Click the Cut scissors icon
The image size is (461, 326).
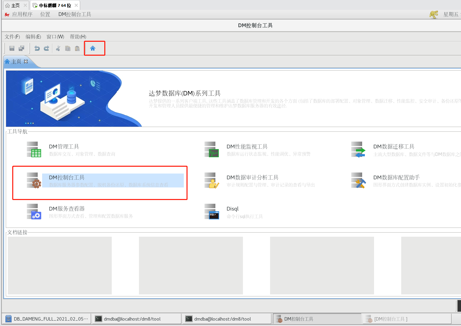tap(58, 49)
